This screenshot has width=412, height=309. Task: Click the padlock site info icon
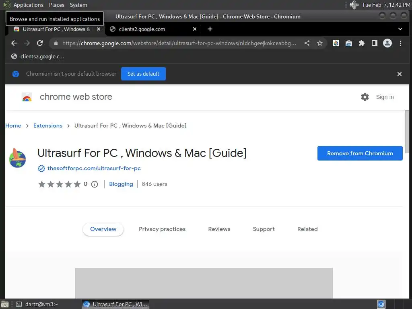(x=56, y=43)
